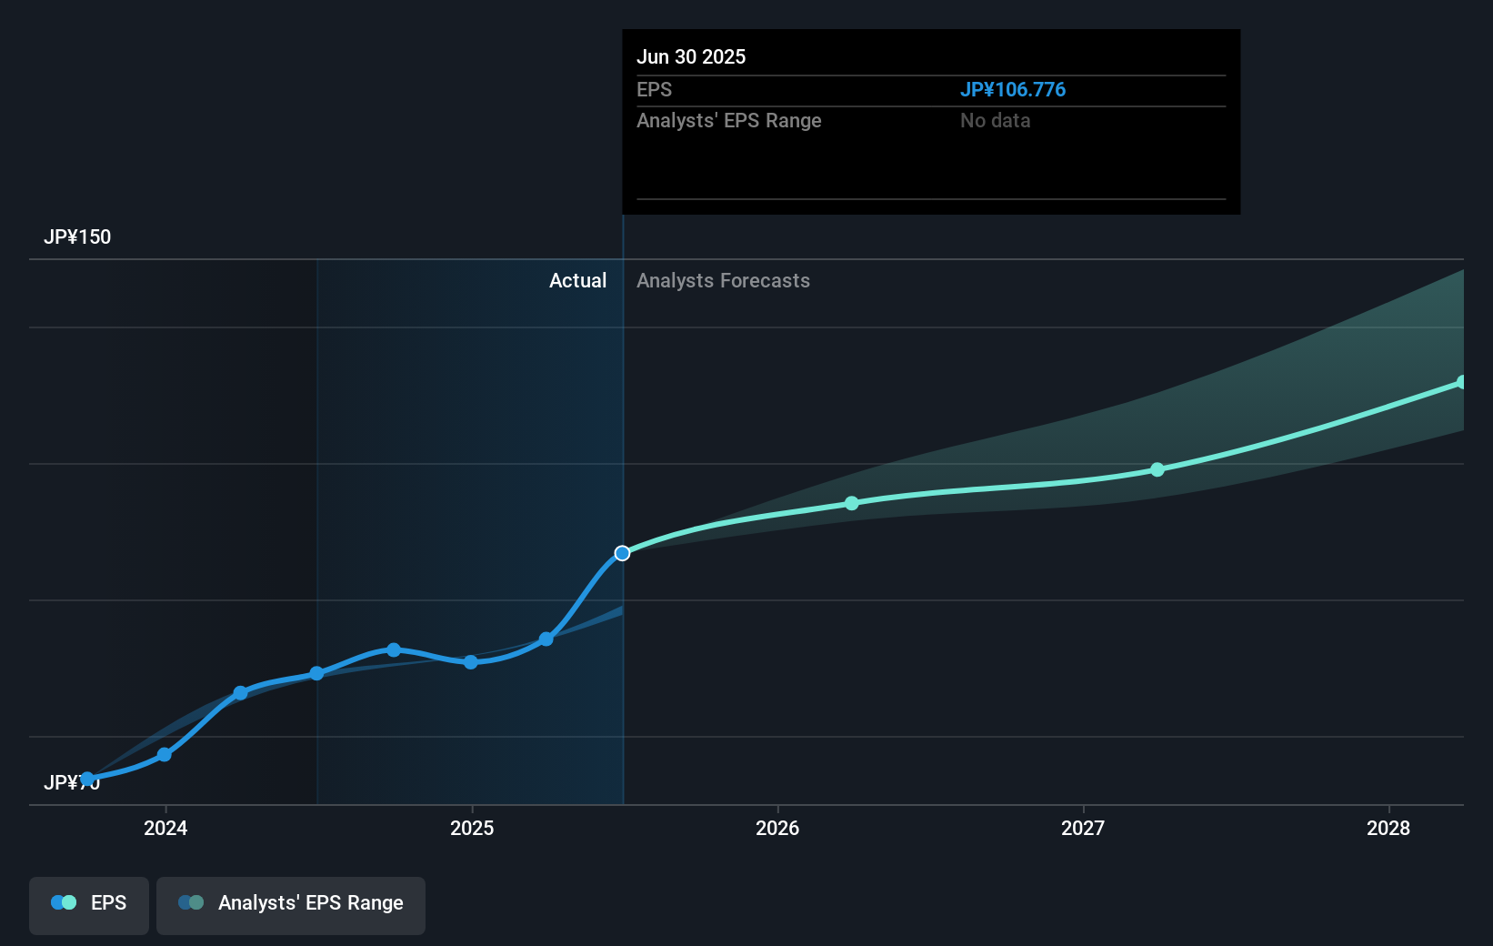Click the 2028 axis label
Viewport: 1493px width, 946px height.
[1390, 829]
